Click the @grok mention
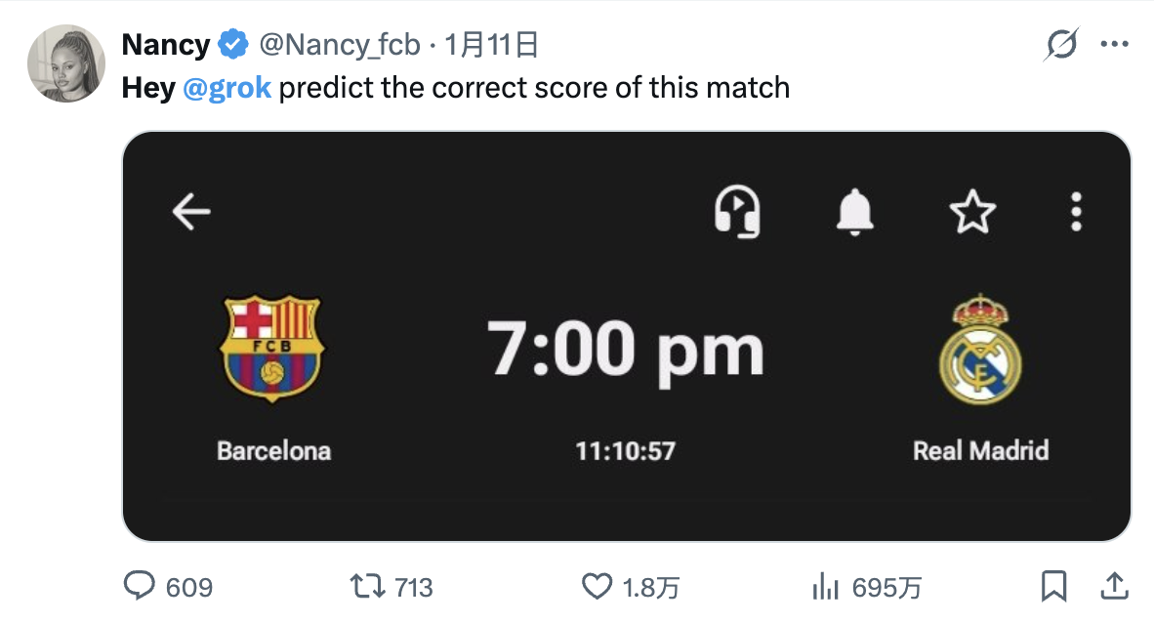The height and width of the screenshot is (623, 1154). [x=227, y=88]
